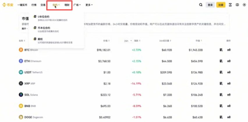Open the DOGE Dogecoin name link

(x=34, y=117)
